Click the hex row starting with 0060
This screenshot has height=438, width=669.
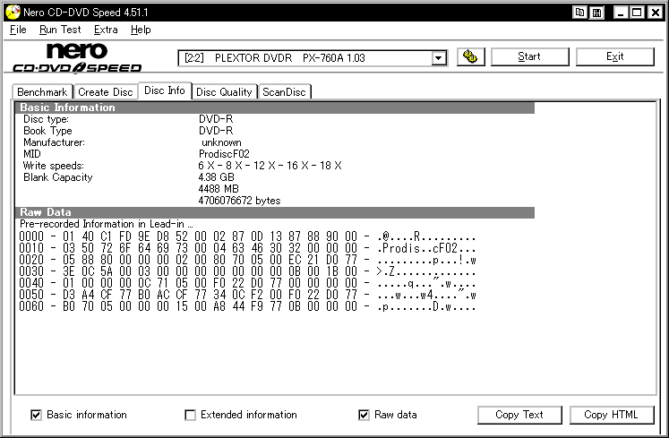point(247,306)
